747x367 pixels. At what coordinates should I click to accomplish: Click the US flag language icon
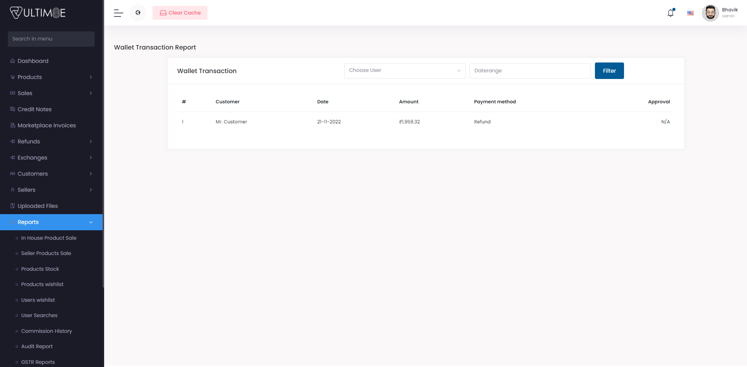click(x=690, y=13)
